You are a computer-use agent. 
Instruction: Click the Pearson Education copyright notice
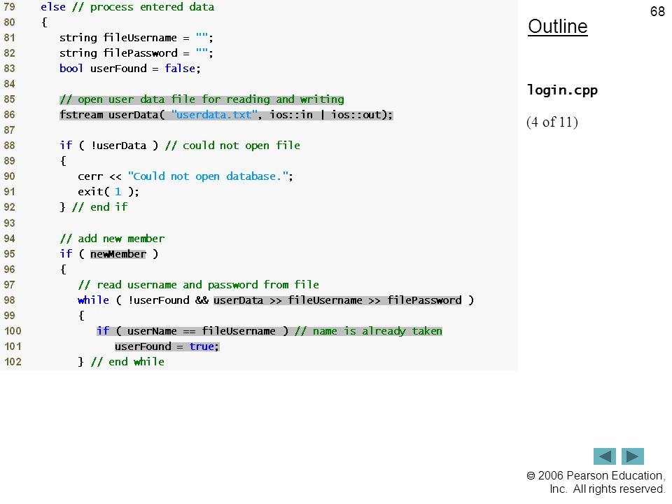(x=596, y=482)
